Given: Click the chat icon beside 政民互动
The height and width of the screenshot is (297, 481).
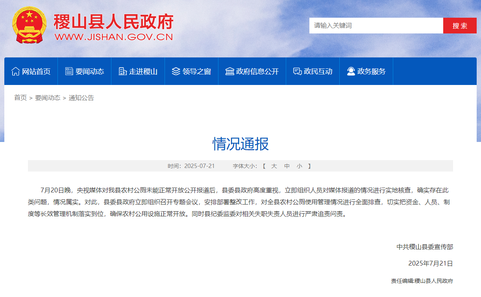Looking at the screenshot, I should 298,71.
